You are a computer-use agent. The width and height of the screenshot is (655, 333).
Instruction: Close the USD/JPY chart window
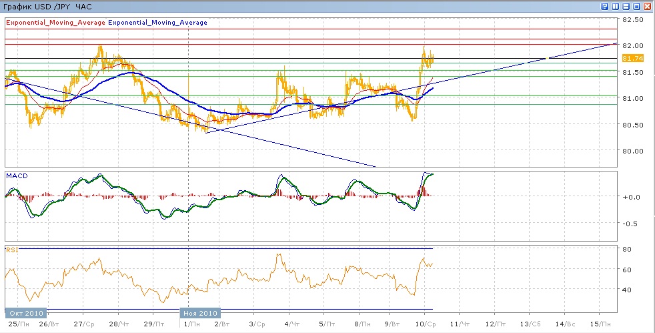pyautogui.click(x=647, y=6)
